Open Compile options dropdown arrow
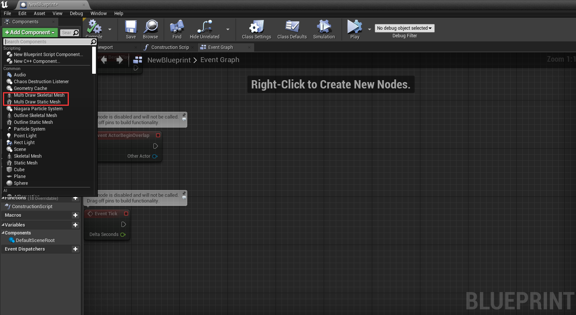Viewport: 576px width, 315px height. tap(110, 29)
